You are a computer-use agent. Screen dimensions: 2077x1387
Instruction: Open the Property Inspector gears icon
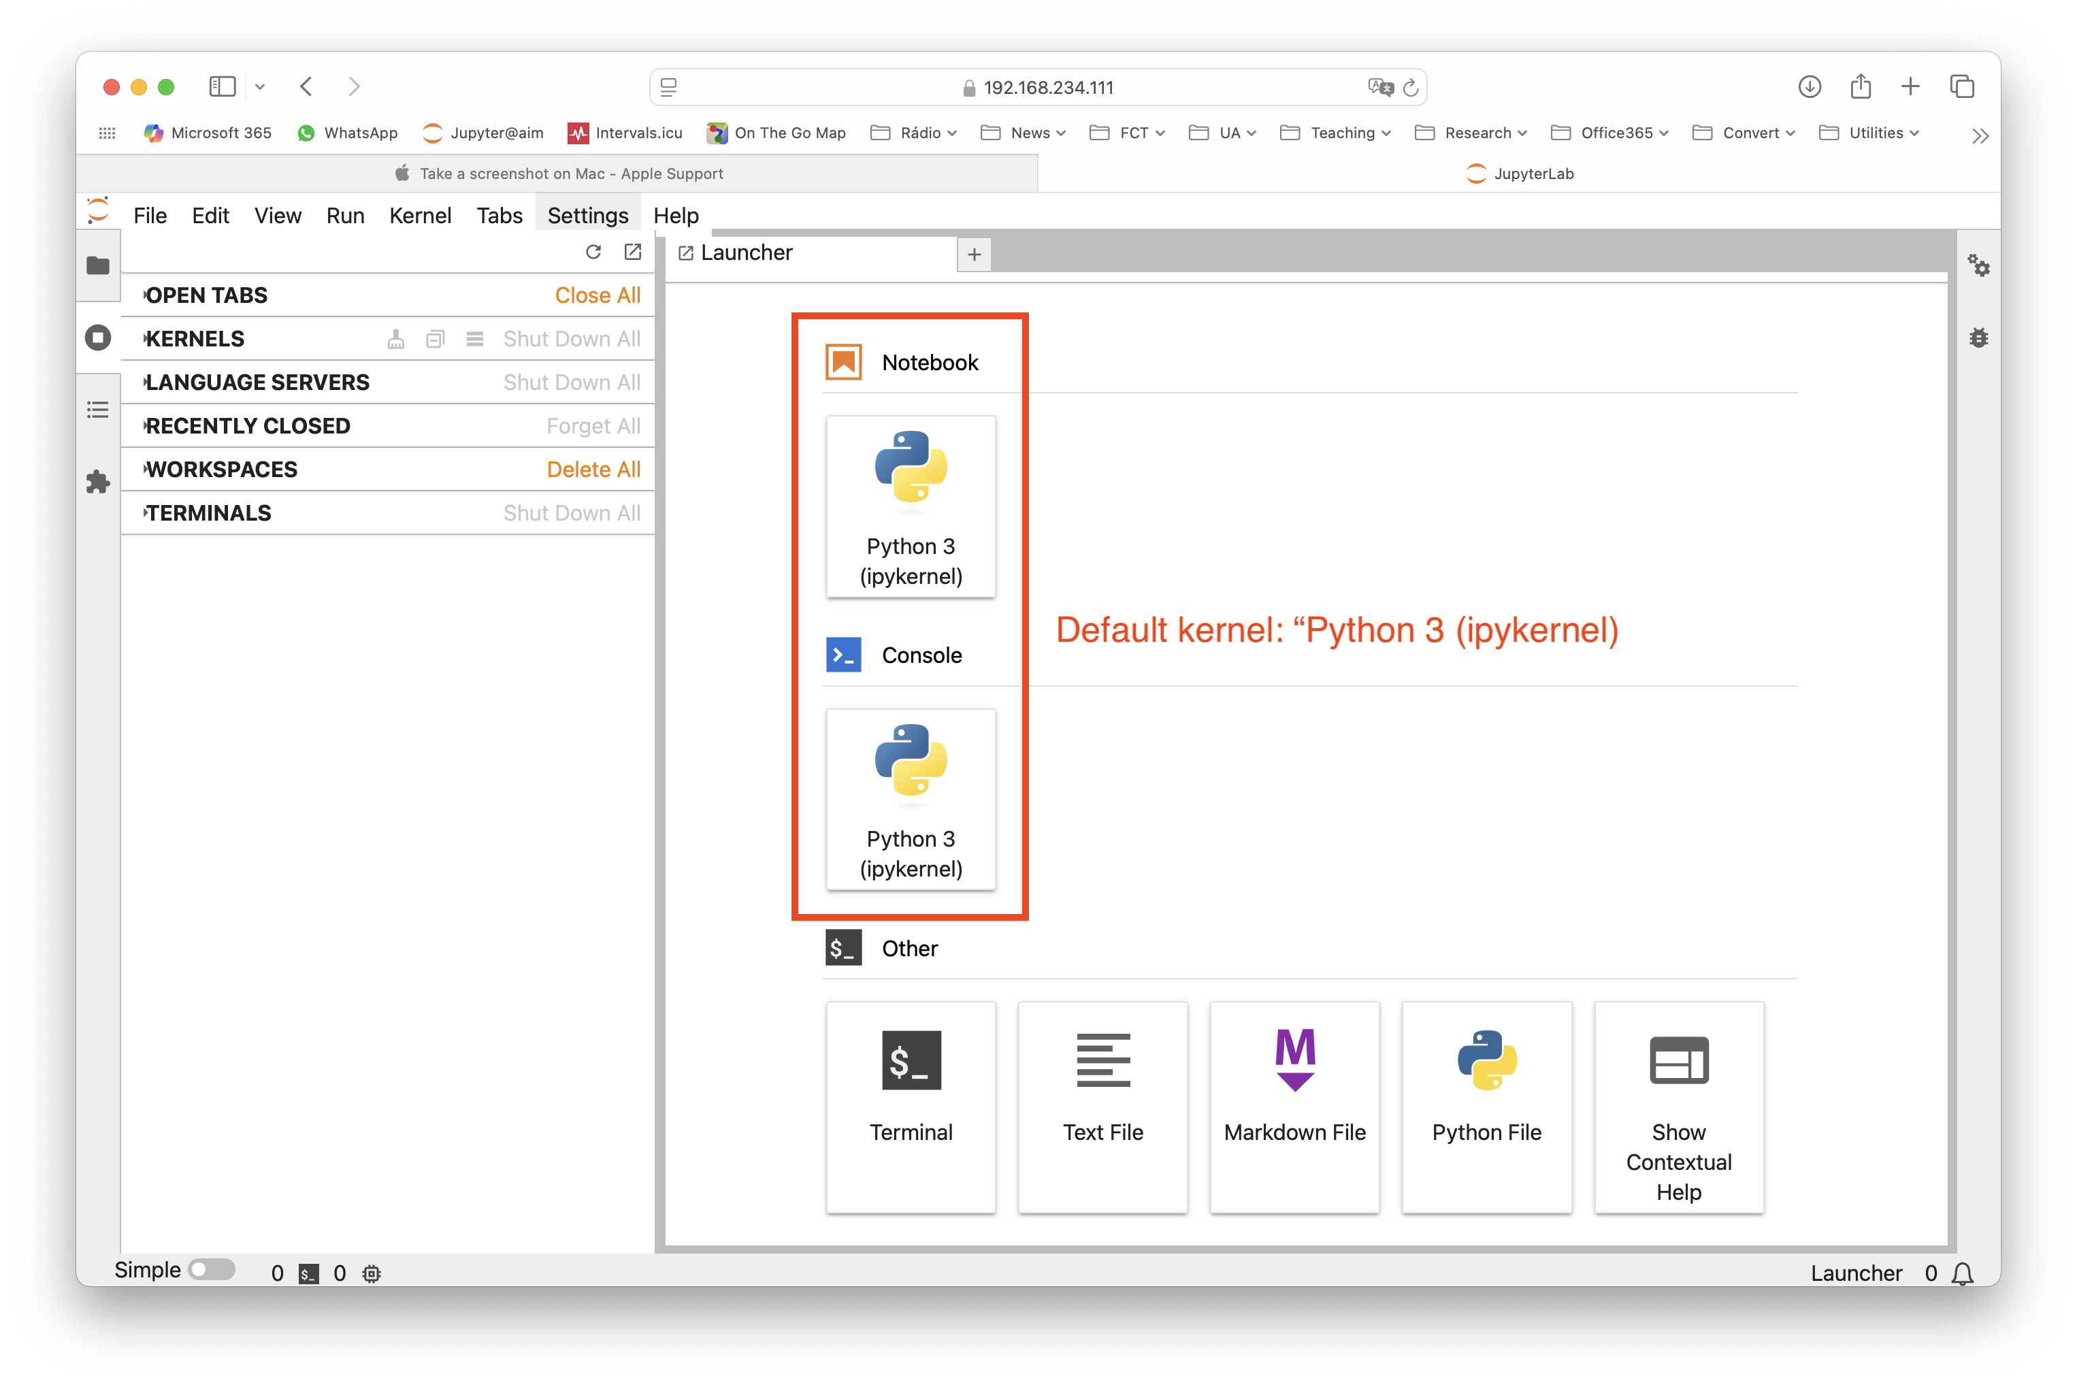pos(1978,265)
